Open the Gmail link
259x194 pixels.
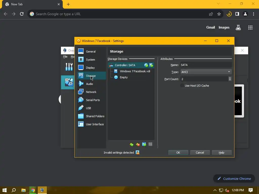(x=210, y=27)
